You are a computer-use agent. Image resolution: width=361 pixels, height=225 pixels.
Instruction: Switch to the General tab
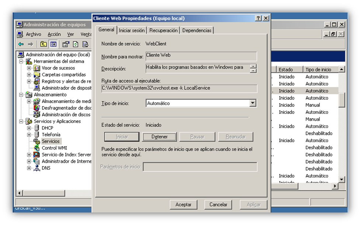point(106,30)
